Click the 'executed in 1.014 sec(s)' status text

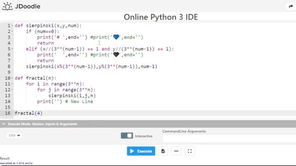(x=16, y=163)
